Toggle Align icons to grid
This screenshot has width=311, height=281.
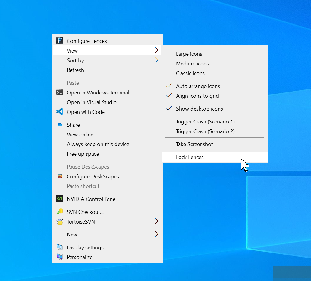(x=214, y=96)
